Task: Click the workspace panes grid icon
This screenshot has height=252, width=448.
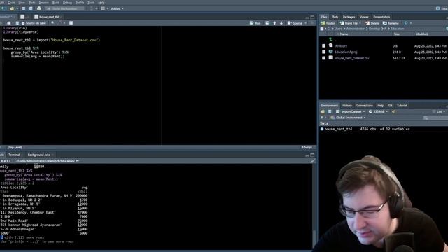Action: pyautogui.click(x=103, y=9)
